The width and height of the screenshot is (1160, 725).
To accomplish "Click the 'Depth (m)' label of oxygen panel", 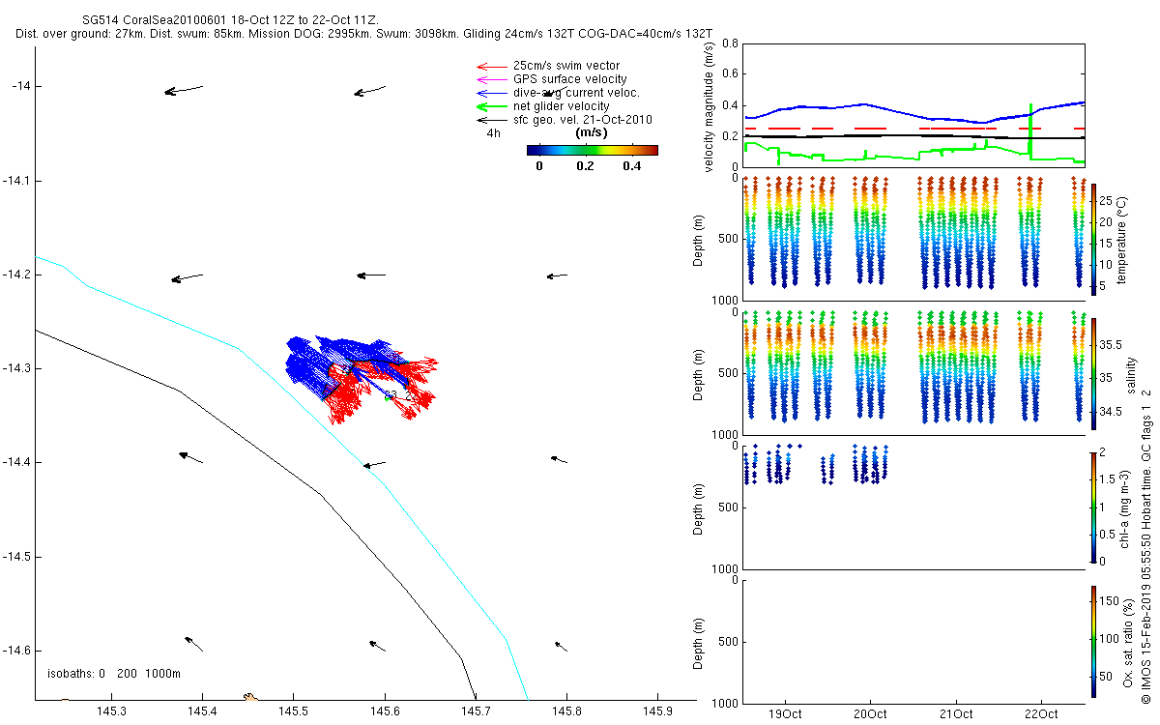I will pyautogui.click(x=700, y=643).
